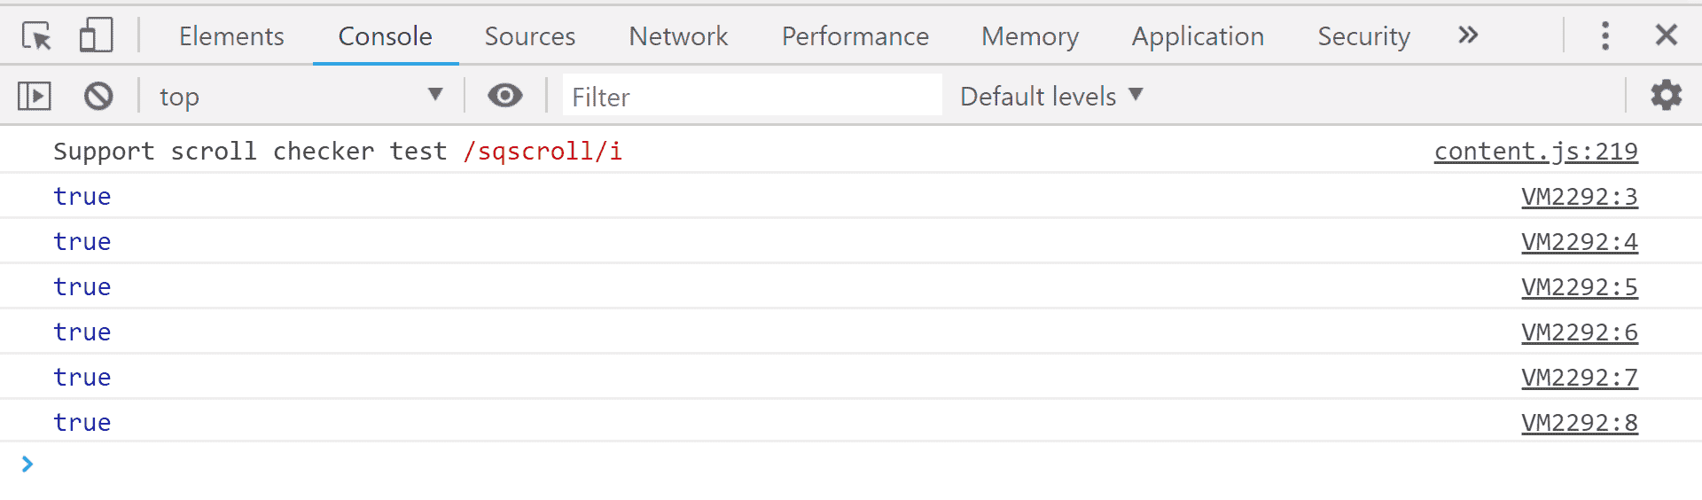Open the content.js:219 source link
This screenshot has width=1702, height=500.
(x=1536, y=152)
